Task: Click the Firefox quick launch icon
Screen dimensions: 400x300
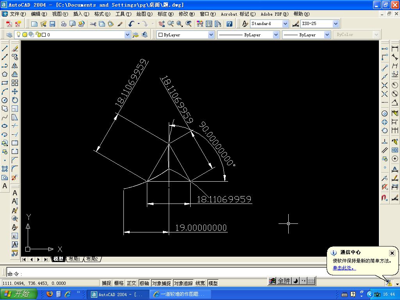Action: (x=50, y=294)
